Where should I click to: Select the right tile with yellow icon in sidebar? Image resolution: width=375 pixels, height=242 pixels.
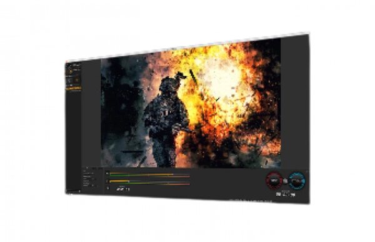pos(76,81)
